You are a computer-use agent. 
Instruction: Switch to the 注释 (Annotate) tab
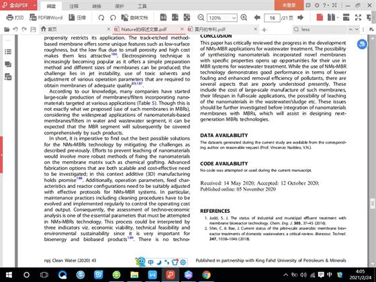74,6
